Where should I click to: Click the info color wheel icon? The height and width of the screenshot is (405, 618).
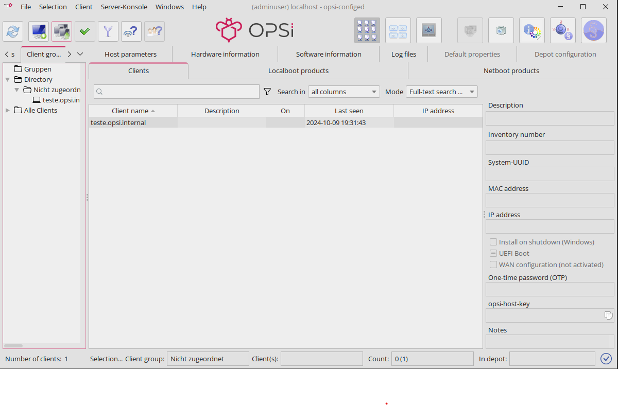(532, 31)
